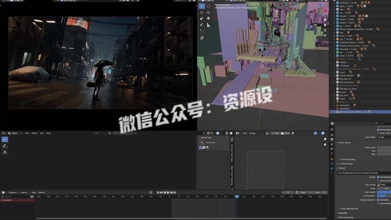The width and height of the screenshot is (391, 220).
Task: Activate the Measure tool in viewport
Action: tap(209, 25)
